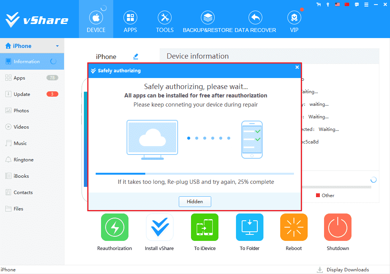Switch to the APPS tab
390x274 pixels.
(130, 22)
